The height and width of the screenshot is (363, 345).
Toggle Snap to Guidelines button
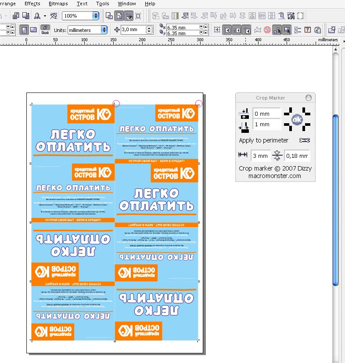227,30
